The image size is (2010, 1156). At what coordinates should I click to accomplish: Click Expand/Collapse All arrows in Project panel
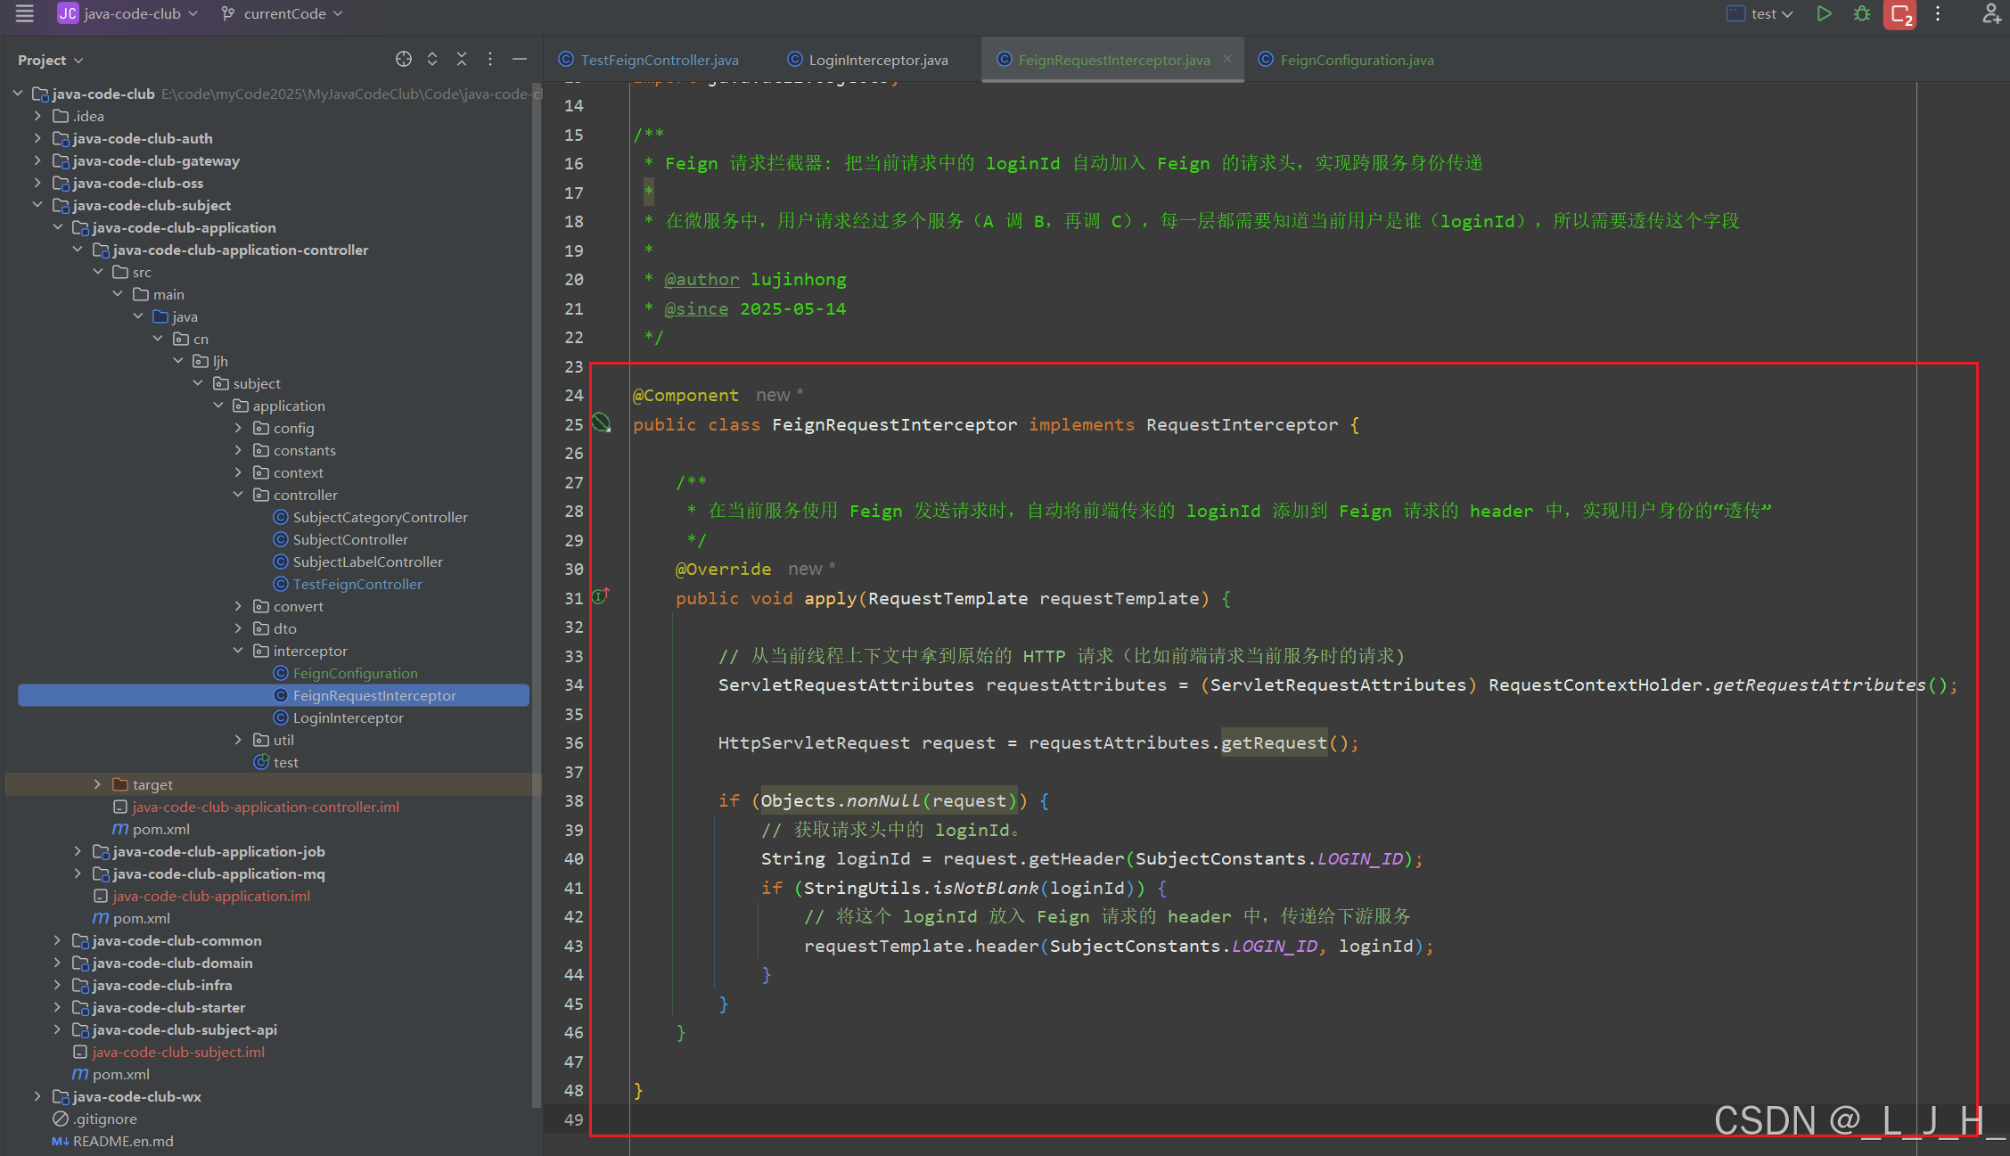coord(432,59)
